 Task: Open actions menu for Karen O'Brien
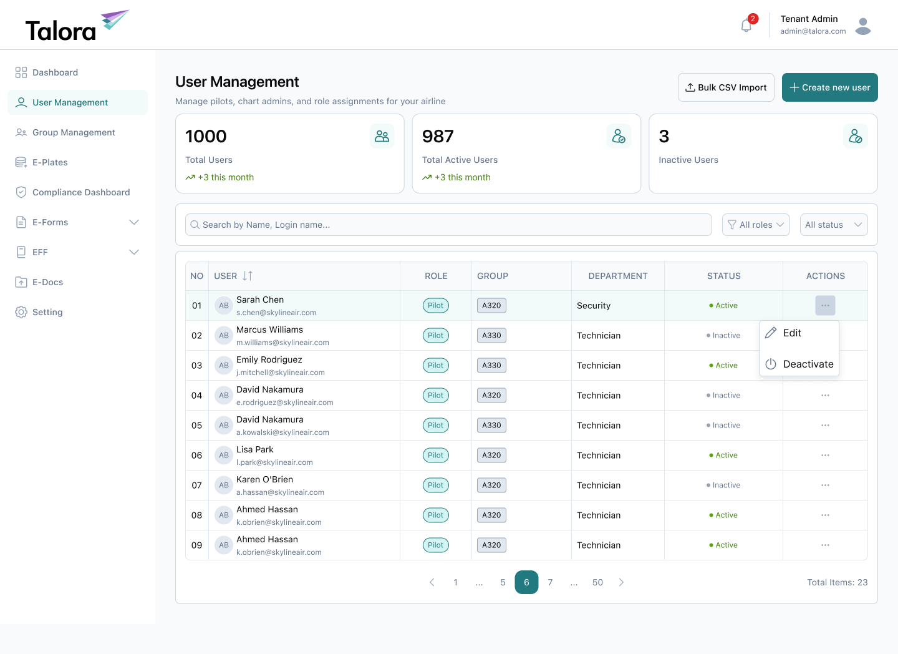(x=825, y=485)
